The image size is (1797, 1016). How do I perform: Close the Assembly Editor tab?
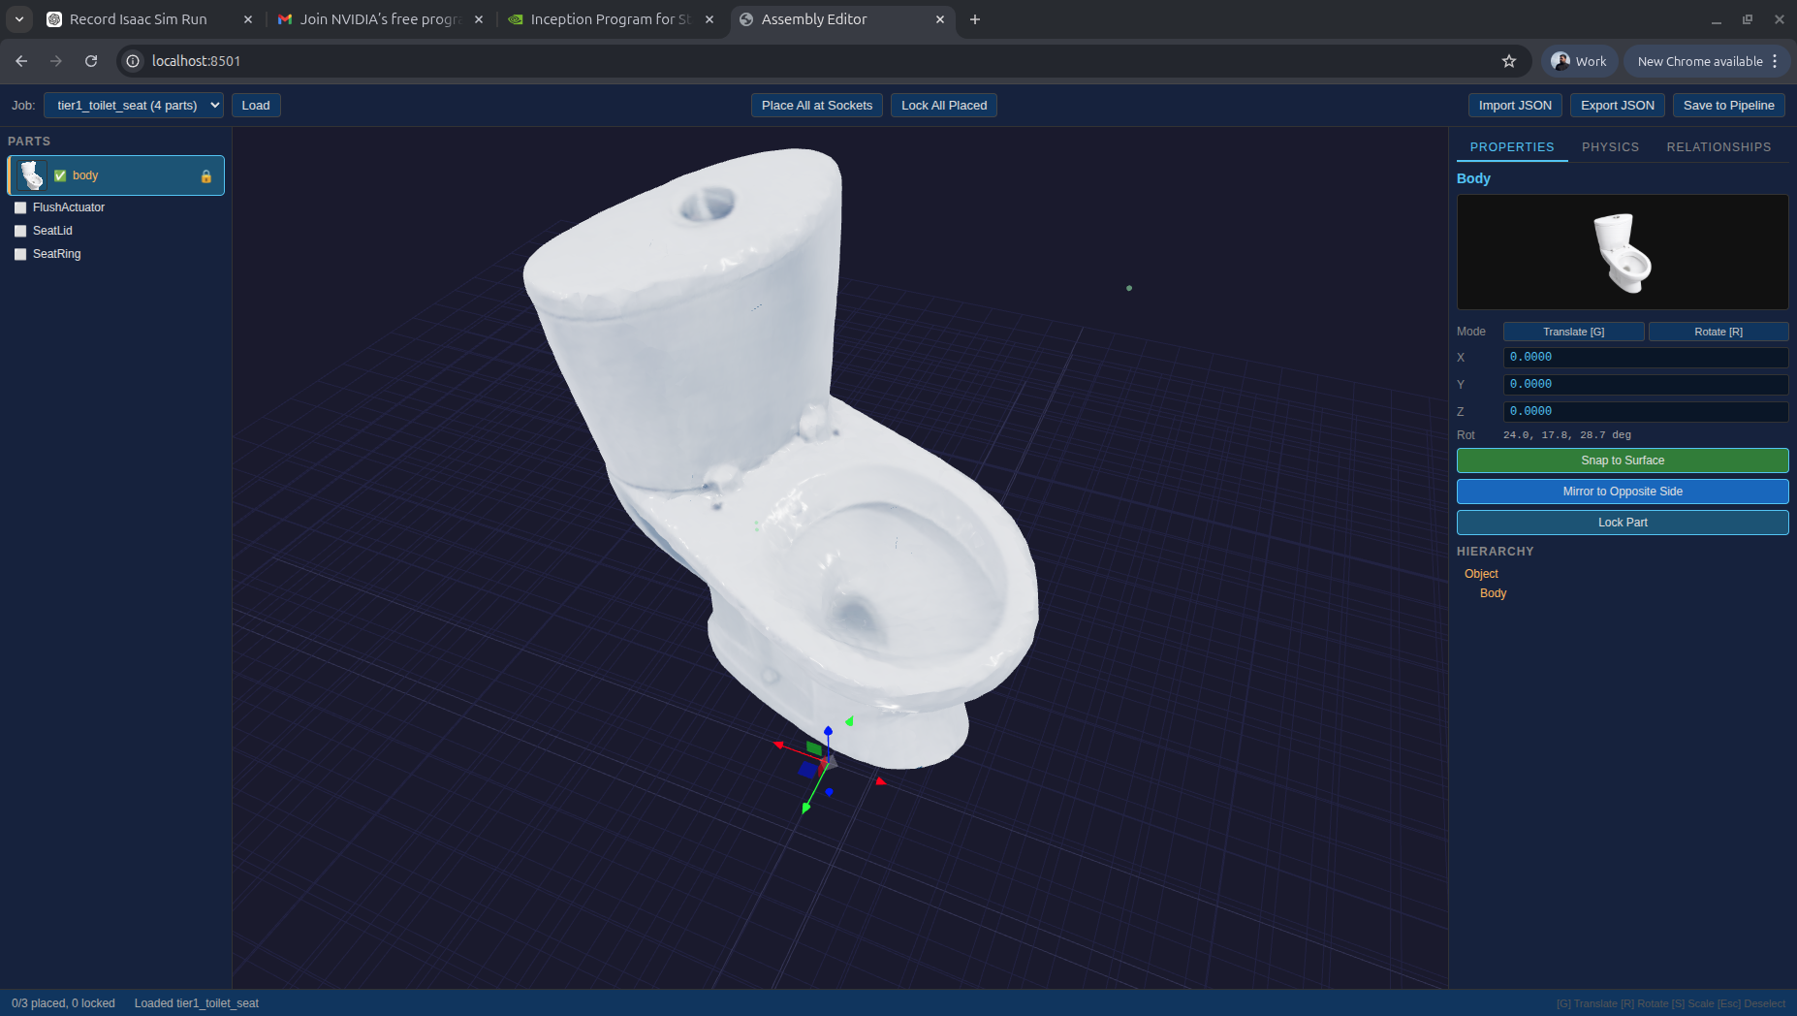[x=940, y=19]
